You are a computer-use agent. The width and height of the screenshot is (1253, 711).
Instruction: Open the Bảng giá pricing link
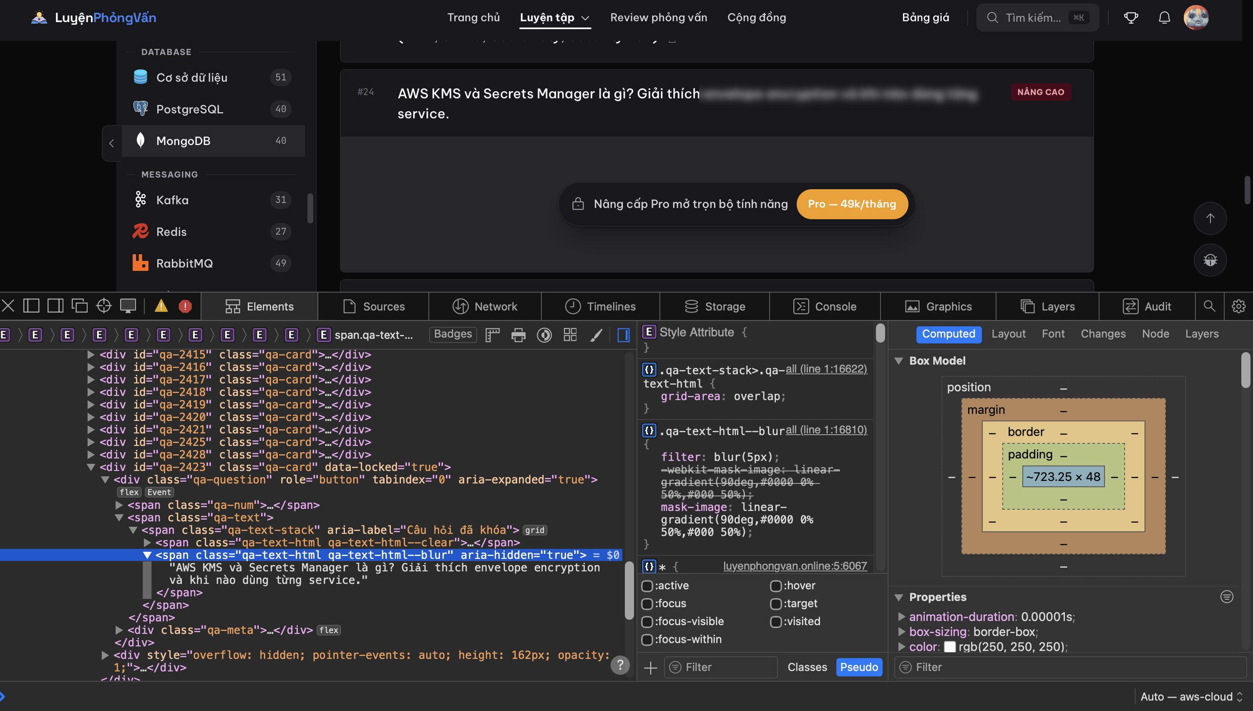tap(926, 18)
